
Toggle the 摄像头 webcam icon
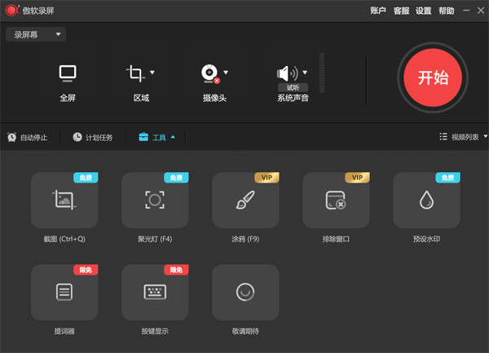coord(210,74)
